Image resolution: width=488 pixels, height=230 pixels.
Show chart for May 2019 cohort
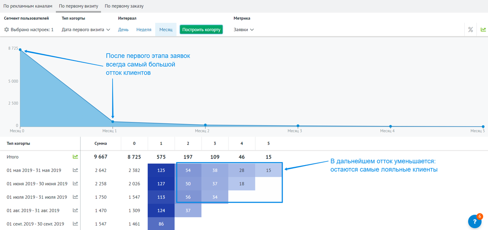75,170
